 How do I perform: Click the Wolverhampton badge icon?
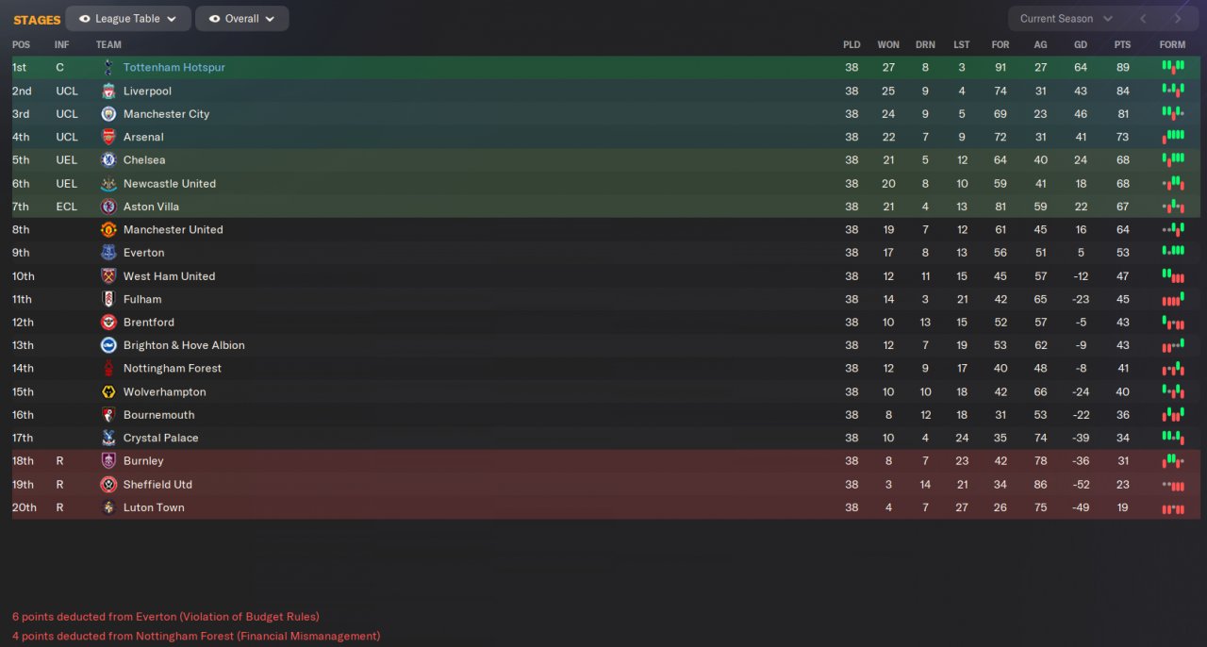point(108,392)
